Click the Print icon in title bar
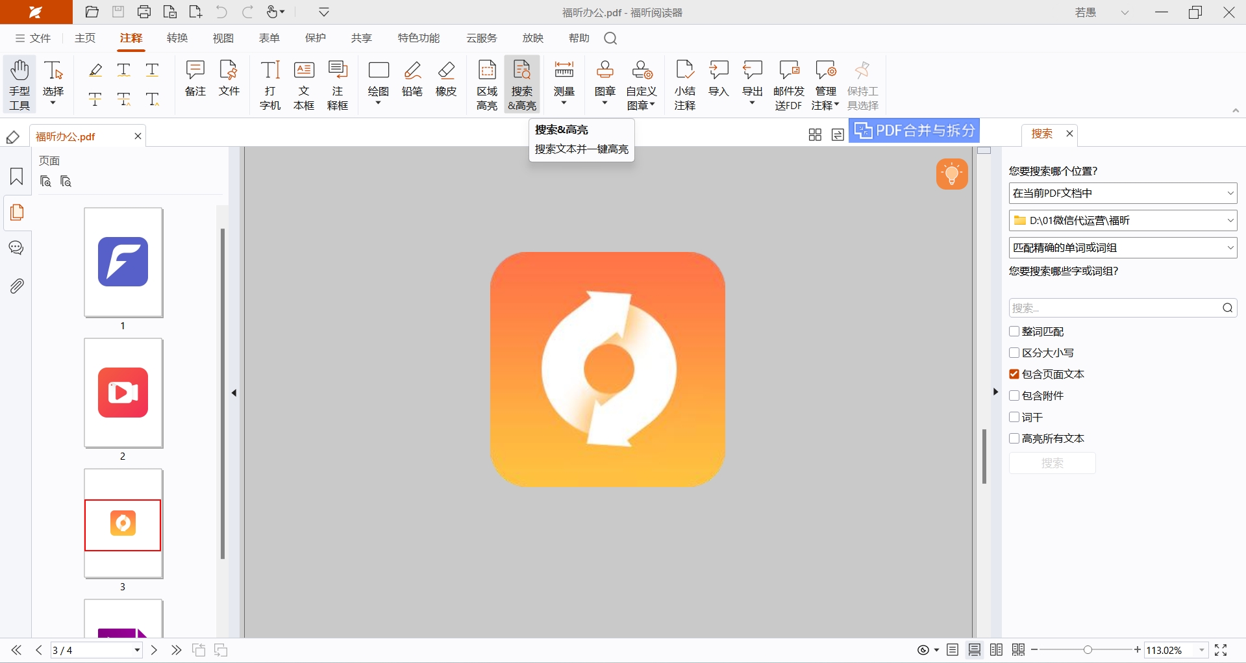The image size is (1246, 663). [x=144, y=12]
